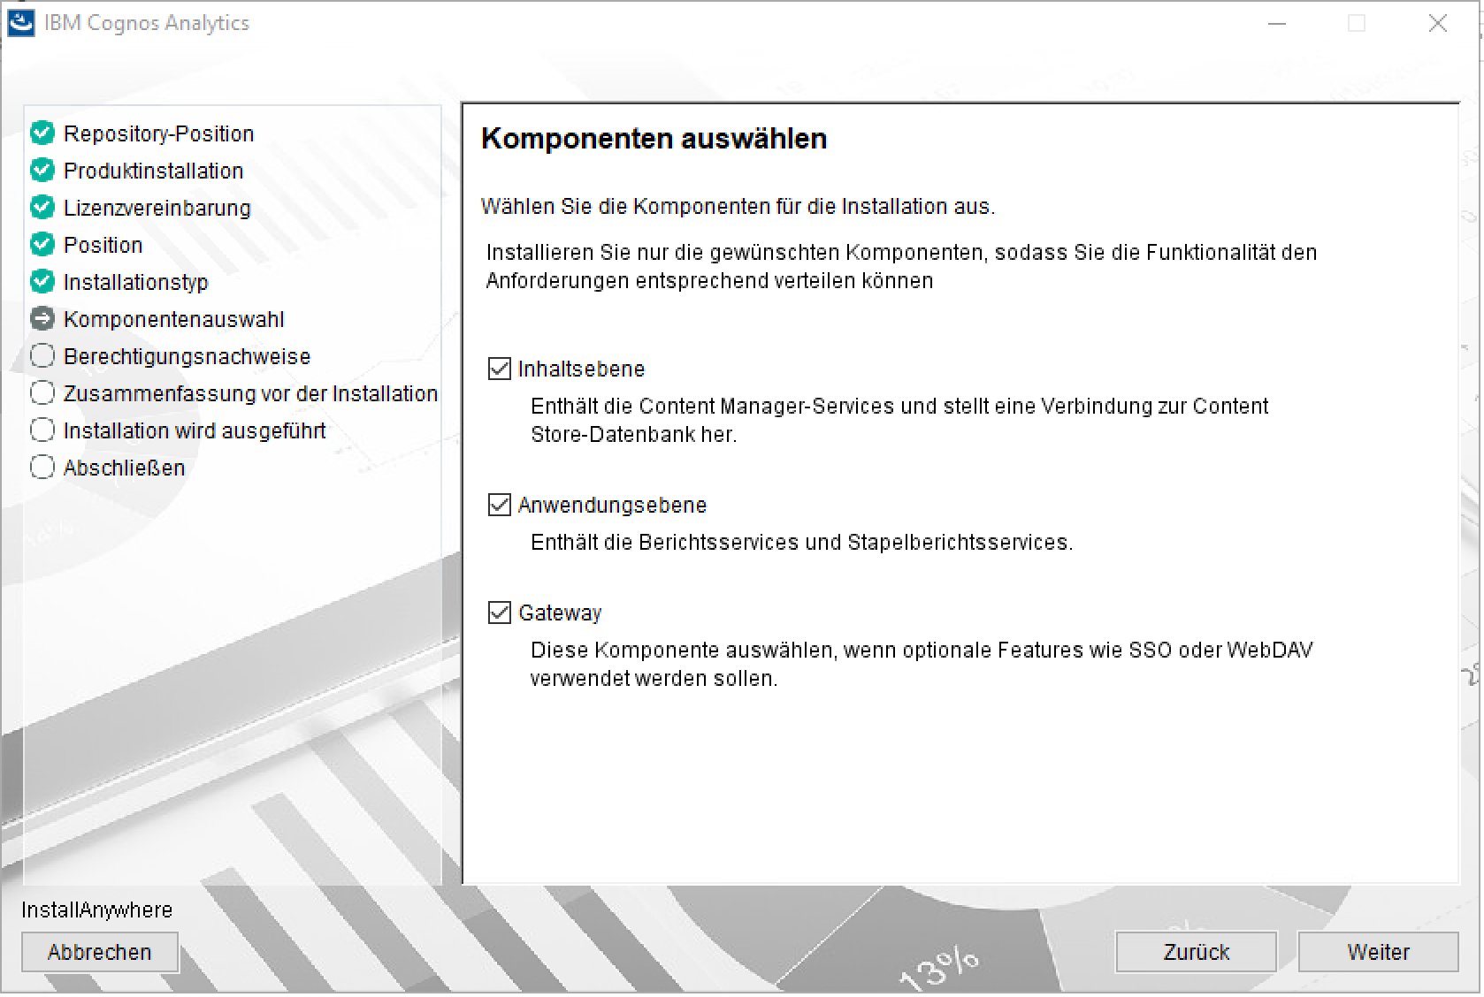Disable the Gateway component checkbox

[x=500, y=613]
